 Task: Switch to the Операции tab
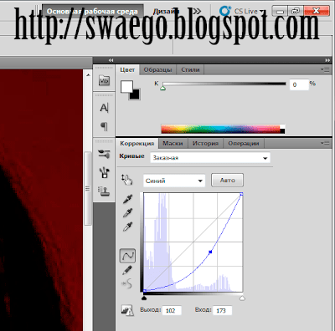[244, 144]
